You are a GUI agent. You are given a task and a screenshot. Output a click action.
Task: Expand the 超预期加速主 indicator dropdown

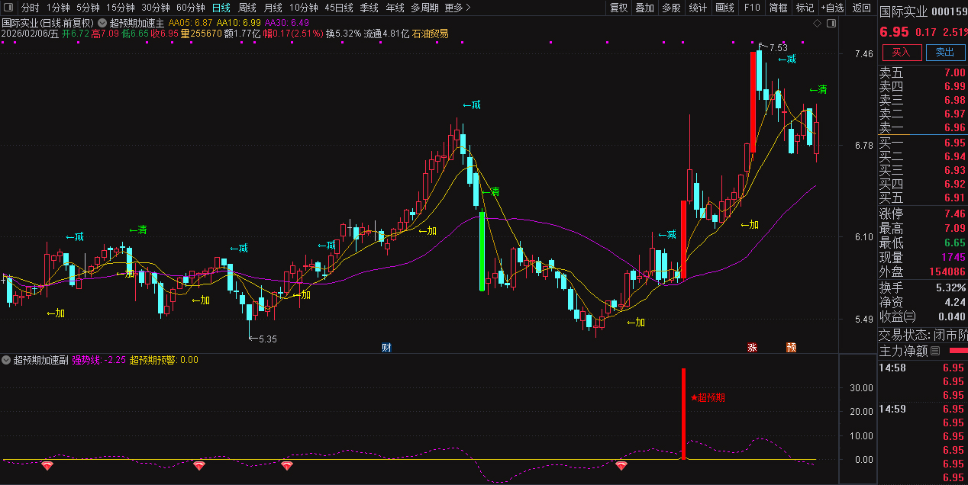(x=102, y=23)
